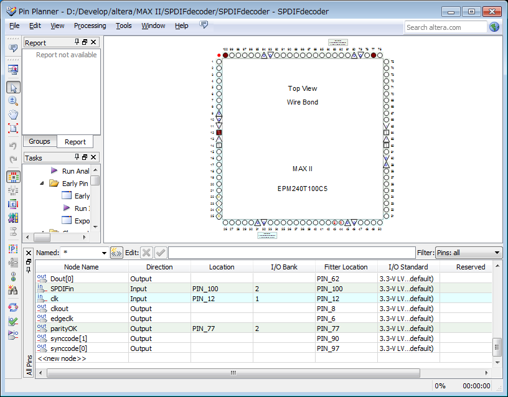Float the Tasks panel with its restore icon
This screenshot has width=508, height=397.
tap(85, 157)
